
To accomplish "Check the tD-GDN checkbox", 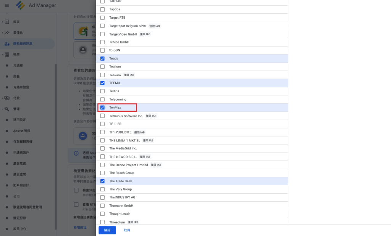I will (x=102, y=50).
